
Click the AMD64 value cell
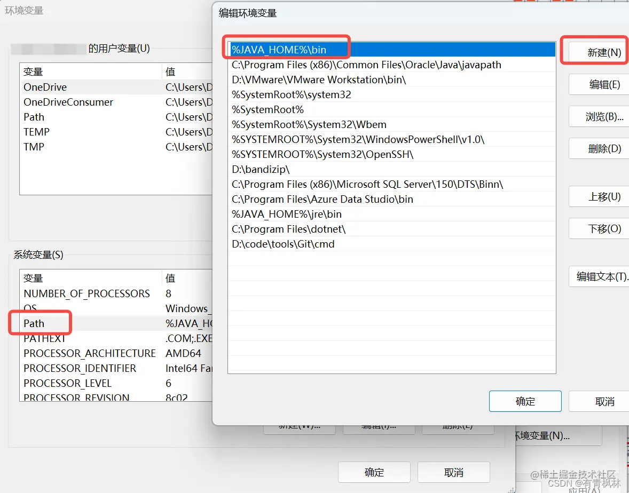(x=183, y=353)
